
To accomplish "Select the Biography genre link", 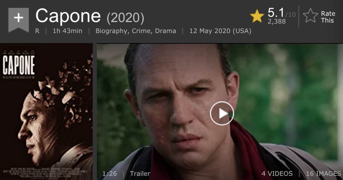I will (111, 31).
